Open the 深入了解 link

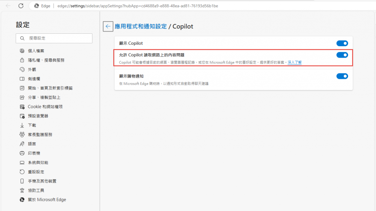point(294,62)
